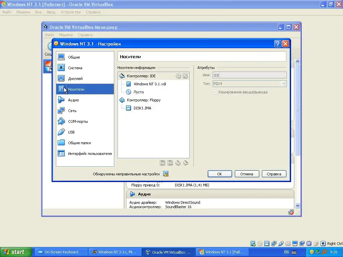Open Устройства menu in VM window

coord(70,12)
